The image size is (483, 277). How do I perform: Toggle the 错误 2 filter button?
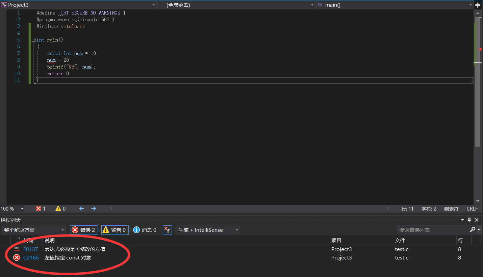tap(84, 230)
